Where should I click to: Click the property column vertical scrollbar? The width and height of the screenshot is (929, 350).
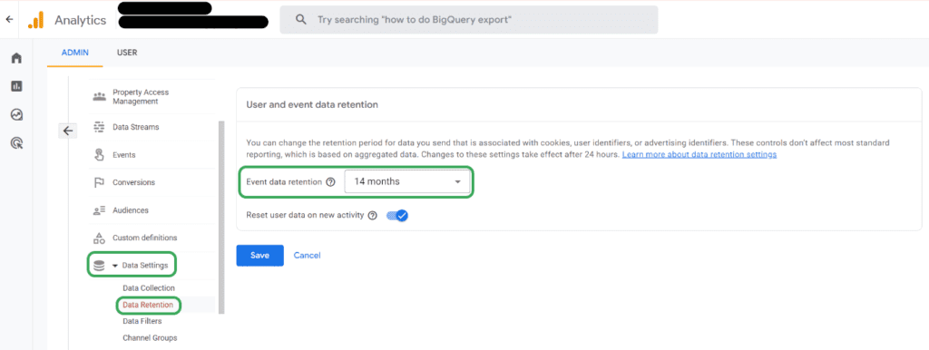pyautogui.click(x=221, y=217)
